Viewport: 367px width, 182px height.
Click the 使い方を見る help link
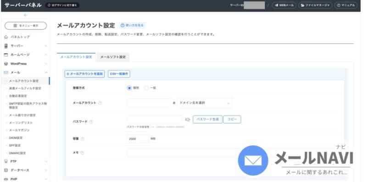132,25
